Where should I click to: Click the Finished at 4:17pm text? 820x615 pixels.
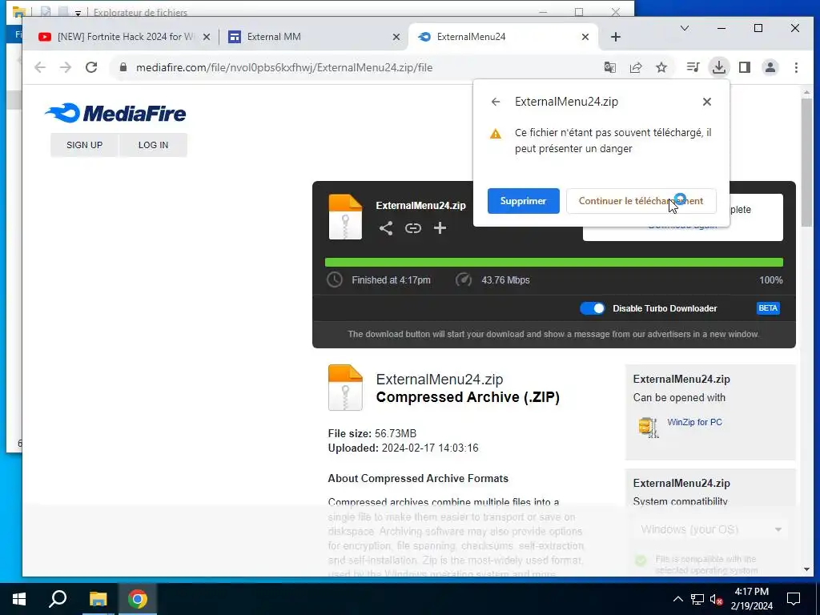tap(391, 280)
